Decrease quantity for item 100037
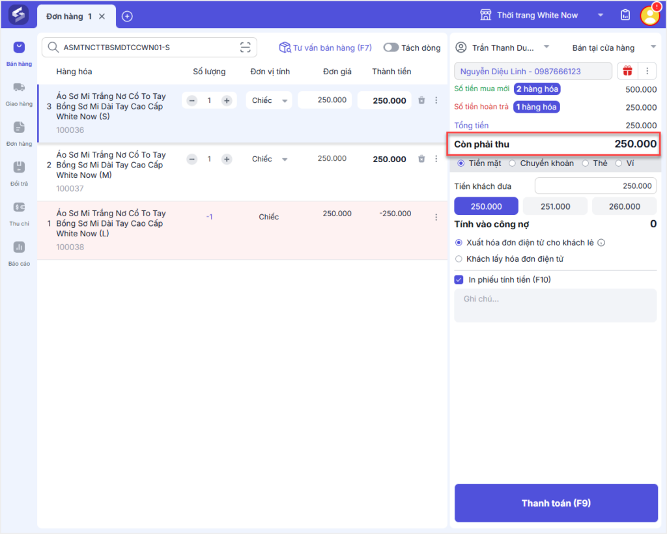Viewport: 667px width, 534px height. click(192, 160)
